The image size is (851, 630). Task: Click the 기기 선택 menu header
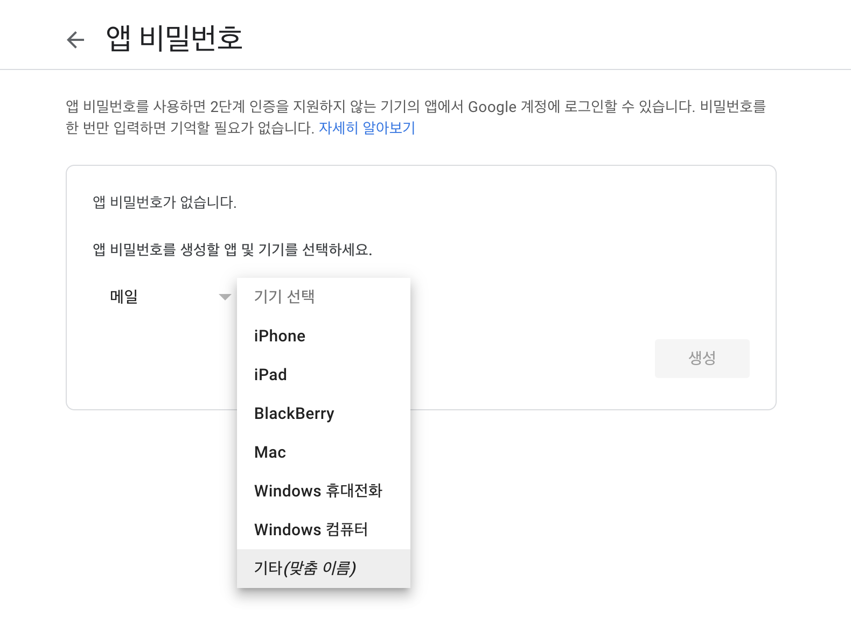click(x=324, y=297)
